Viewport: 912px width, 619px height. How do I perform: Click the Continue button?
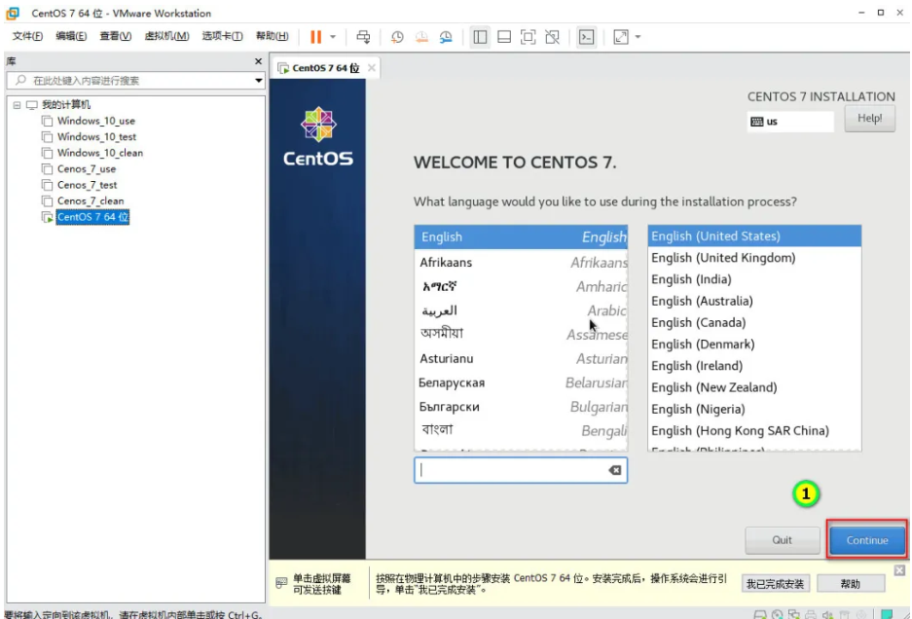pyautogui.click(x=866, y=540)
